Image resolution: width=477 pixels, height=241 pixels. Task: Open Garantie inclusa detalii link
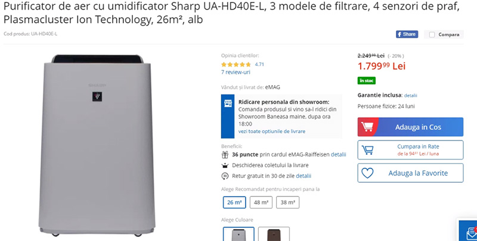410,96
